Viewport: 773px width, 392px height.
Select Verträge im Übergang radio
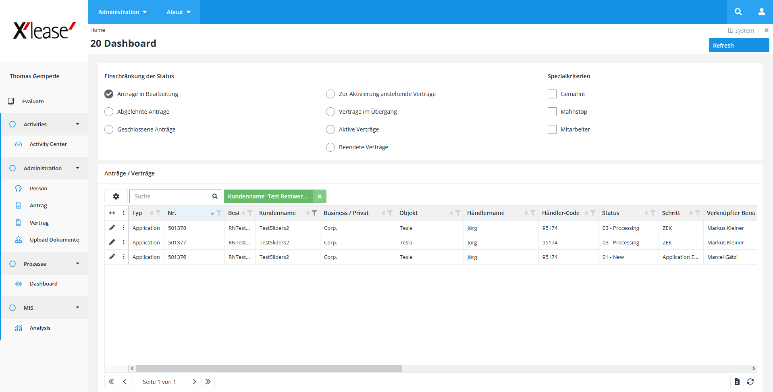330,112
